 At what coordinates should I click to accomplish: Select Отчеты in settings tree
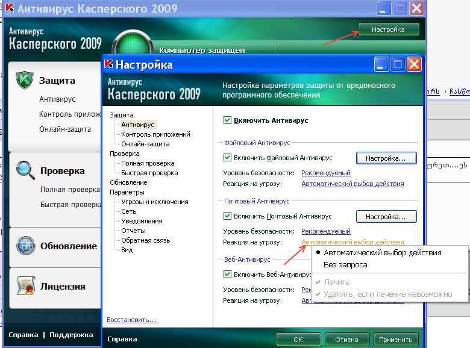coord(133,231)
